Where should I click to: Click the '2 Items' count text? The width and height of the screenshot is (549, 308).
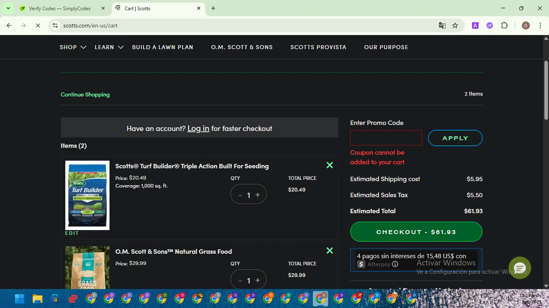click(474, 94)
